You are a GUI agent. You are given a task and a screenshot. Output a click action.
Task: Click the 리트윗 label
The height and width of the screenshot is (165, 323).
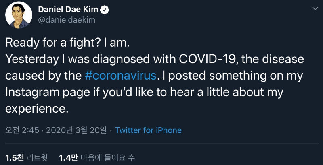point(38,158)
